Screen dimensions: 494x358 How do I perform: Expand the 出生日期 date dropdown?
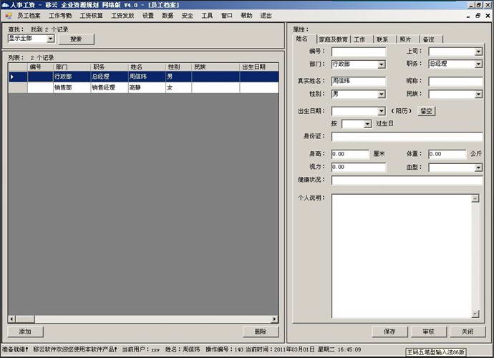[x=381, y=111]
